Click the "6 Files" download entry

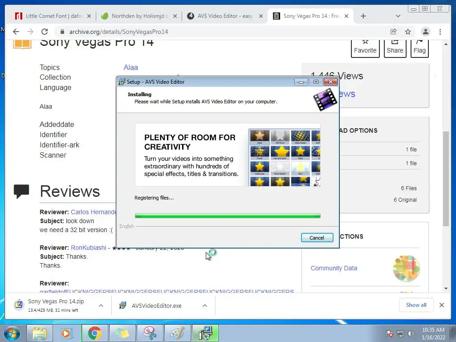[409, 188]
